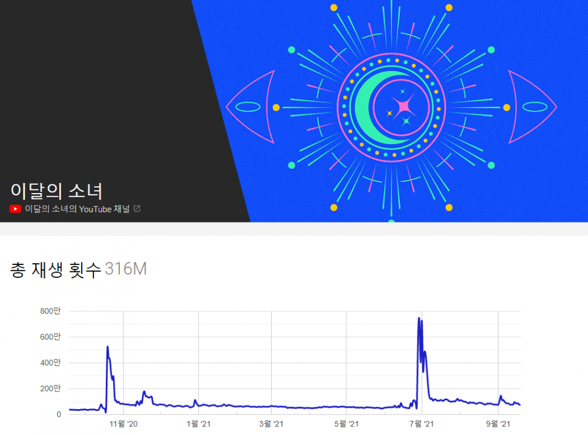This screenshot has height=435, width=588.
Task: Click the artist name 이달의 소녀
Action: coord(56,191)
